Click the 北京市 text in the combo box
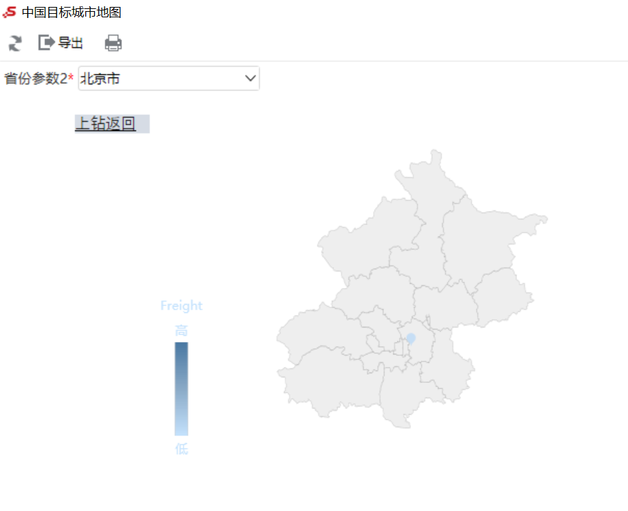This screenshot has height=511, width=628. 100,78
